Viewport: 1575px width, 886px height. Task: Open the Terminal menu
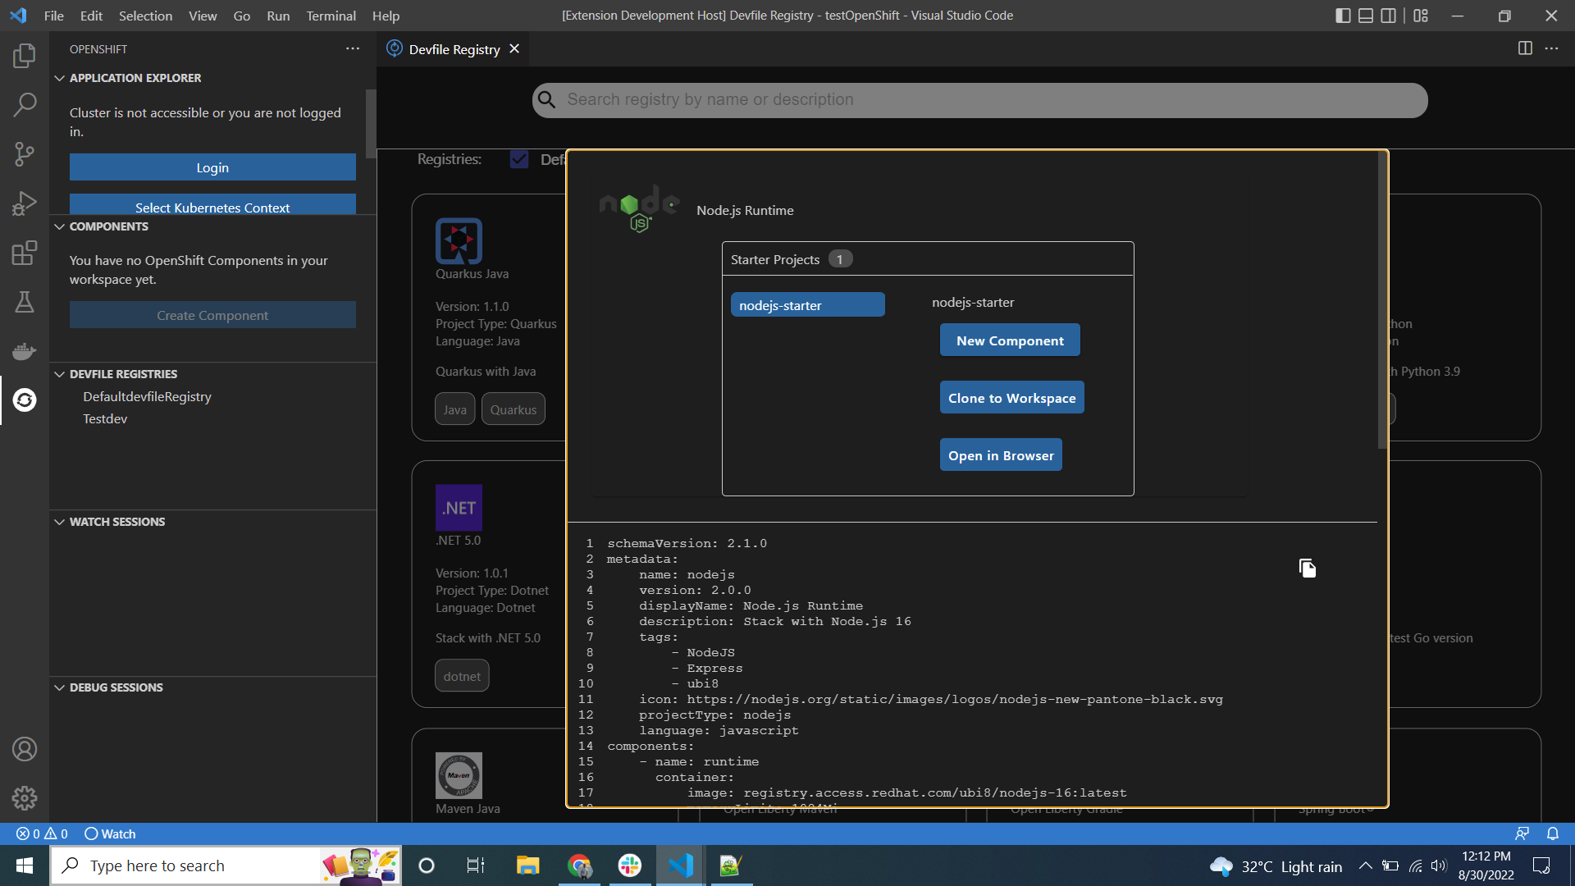[331, 16]
